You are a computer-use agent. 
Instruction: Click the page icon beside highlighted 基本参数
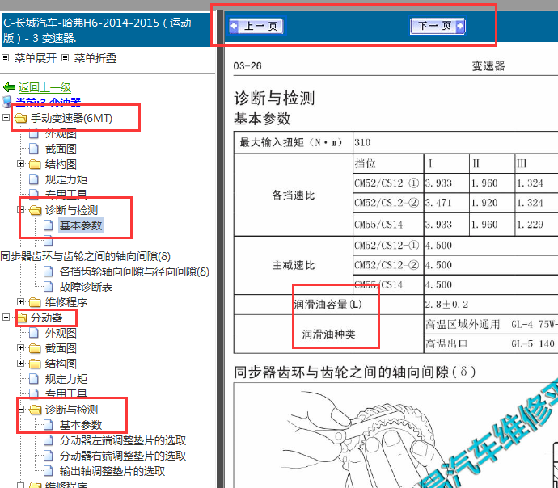coord(48,225)
